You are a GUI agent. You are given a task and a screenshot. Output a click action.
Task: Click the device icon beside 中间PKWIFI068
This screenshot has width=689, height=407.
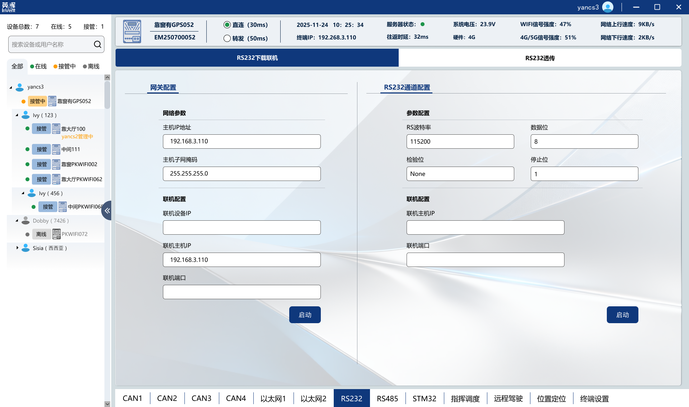(x=62, y=207)
